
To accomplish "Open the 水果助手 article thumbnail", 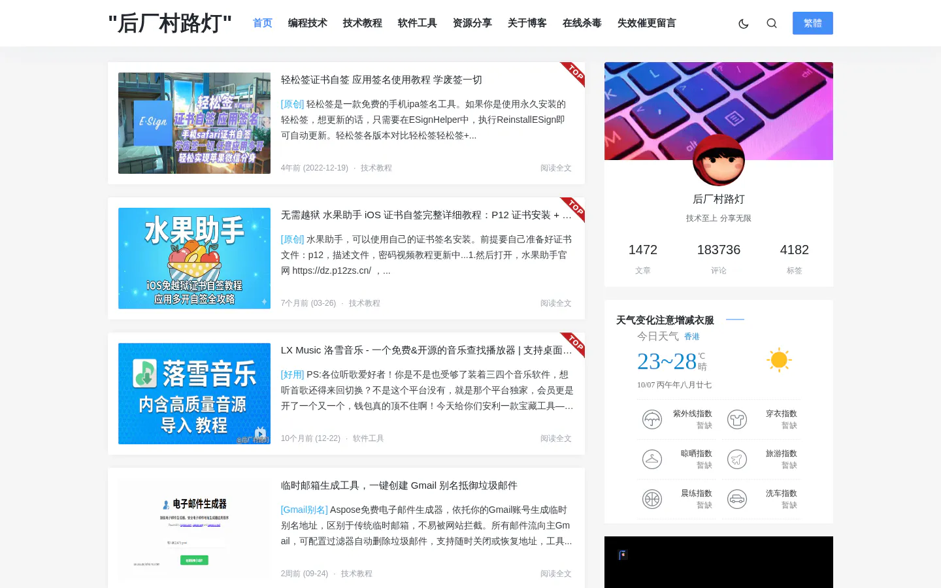I will [194, 258].
